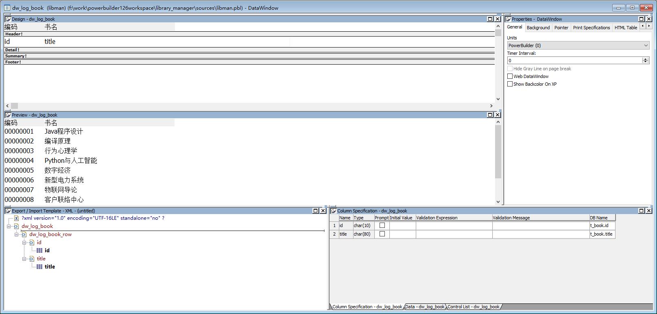Click the Validation Message column header

click(x=541, y=218)
